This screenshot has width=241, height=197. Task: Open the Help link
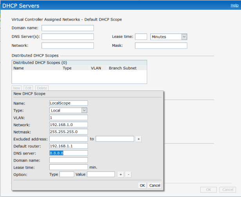tap(235, 5)
